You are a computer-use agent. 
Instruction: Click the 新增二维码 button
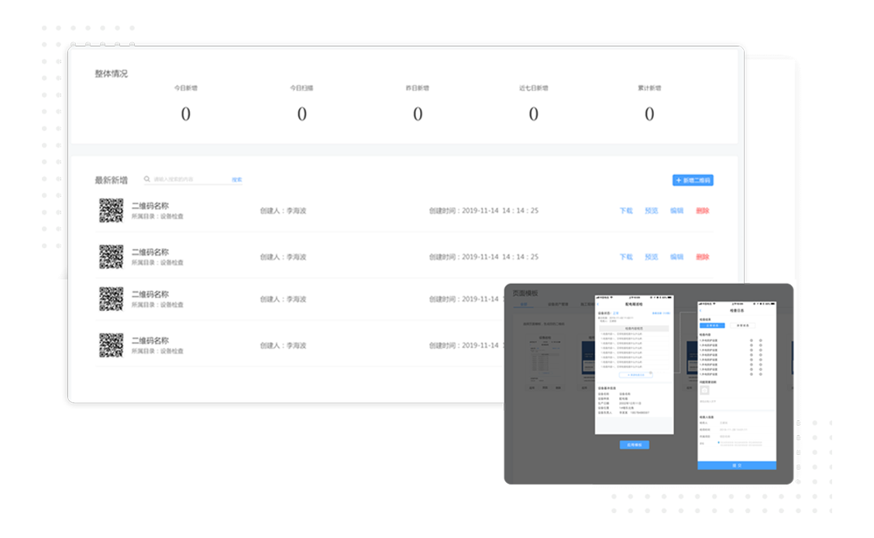pos(693,180)
